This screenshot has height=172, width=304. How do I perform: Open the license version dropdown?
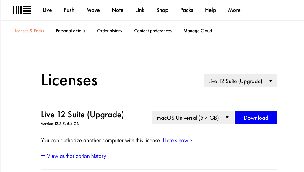(x=240, y=81)
